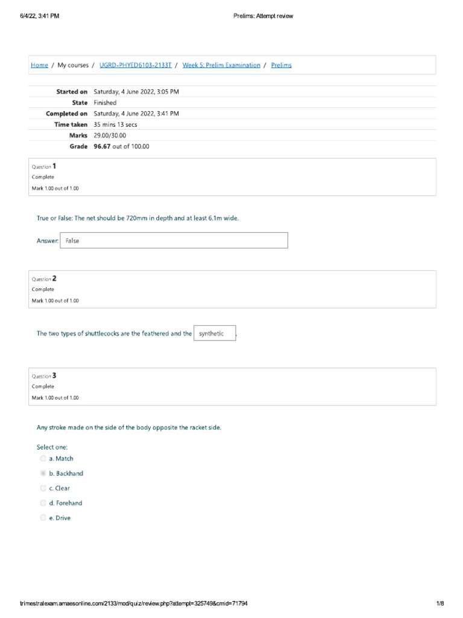Click the shuttlecock blank field reading synthetic
The image size is (463, 618).
pos(214,334)
